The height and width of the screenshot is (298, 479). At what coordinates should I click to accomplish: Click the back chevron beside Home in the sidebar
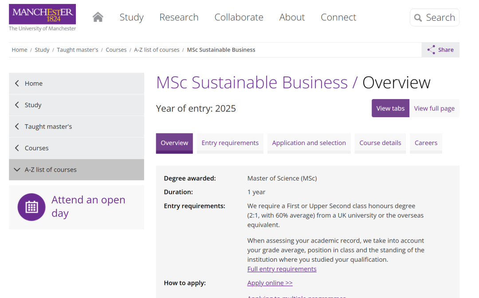[17, 84]
